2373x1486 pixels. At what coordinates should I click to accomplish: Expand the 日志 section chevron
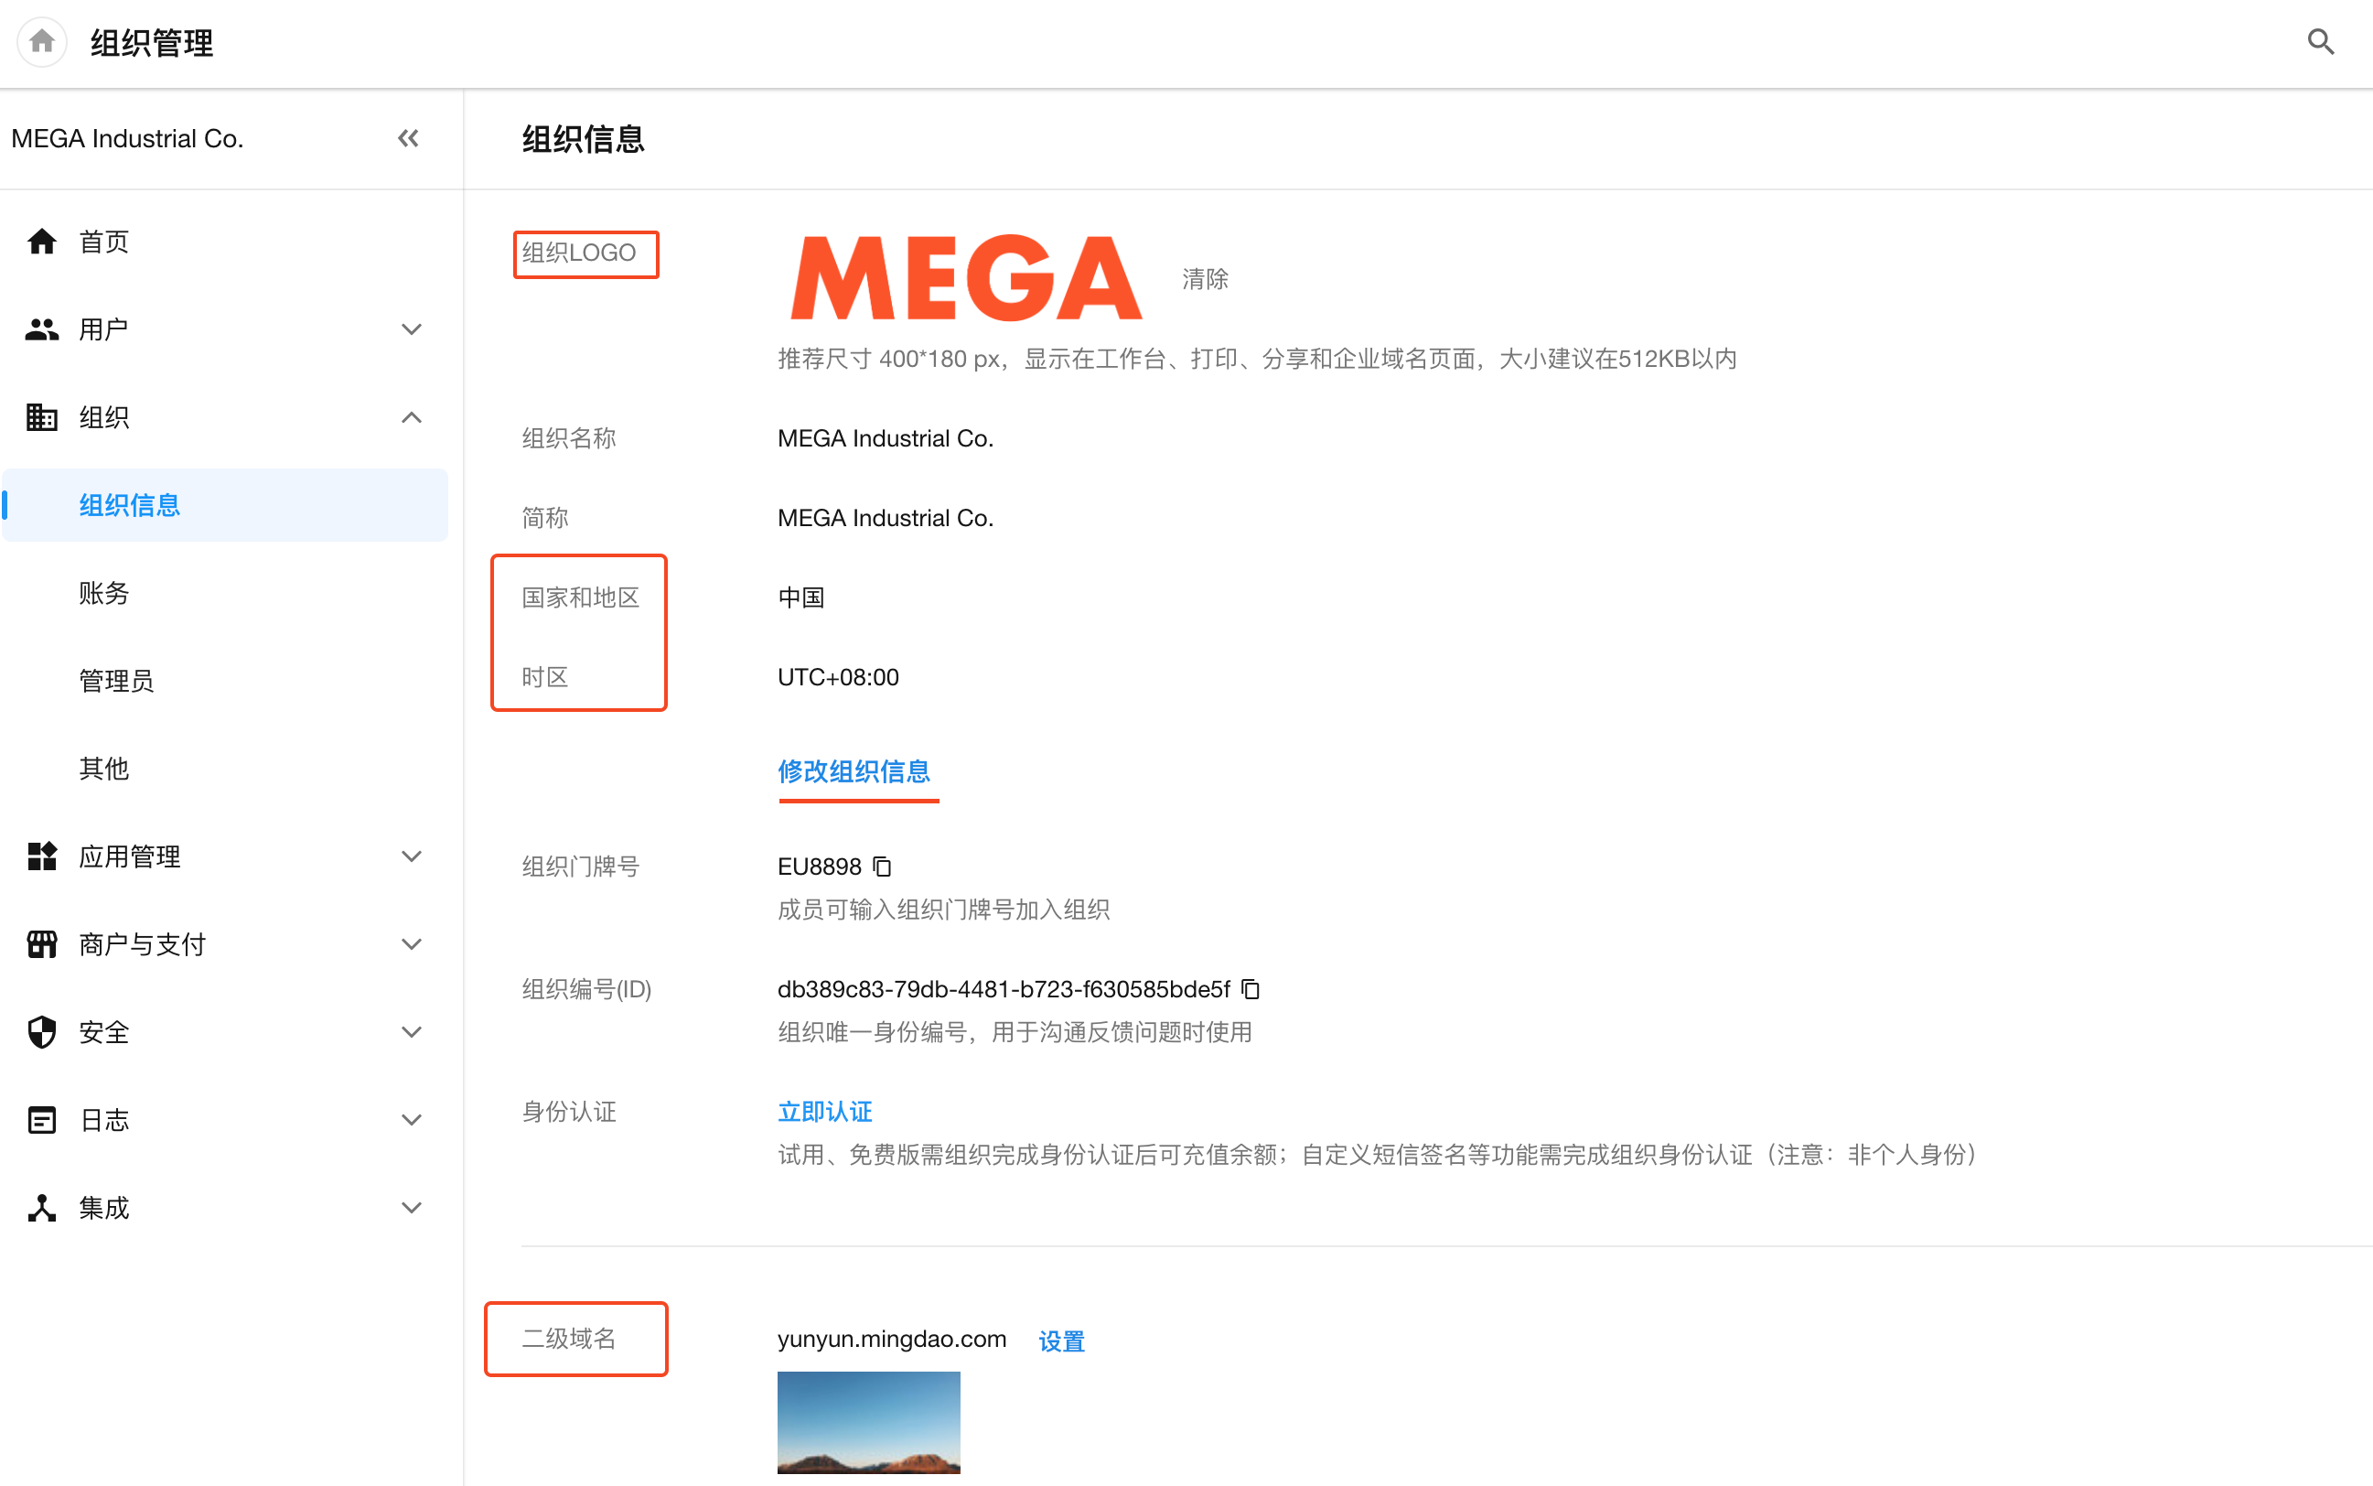(x=412, y=1119)
